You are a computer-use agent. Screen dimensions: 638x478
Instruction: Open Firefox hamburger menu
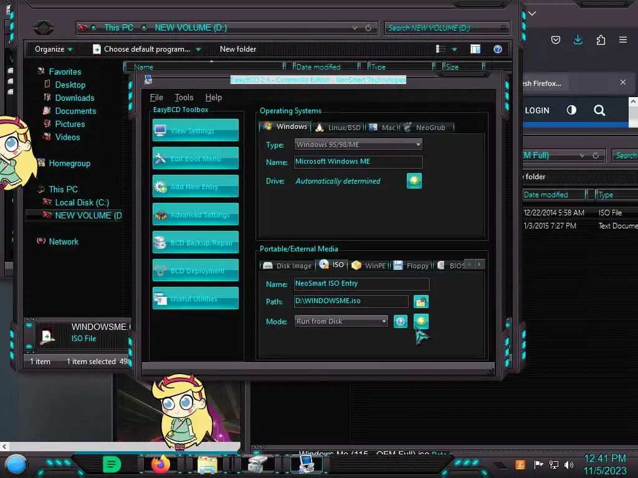point(623,40)
